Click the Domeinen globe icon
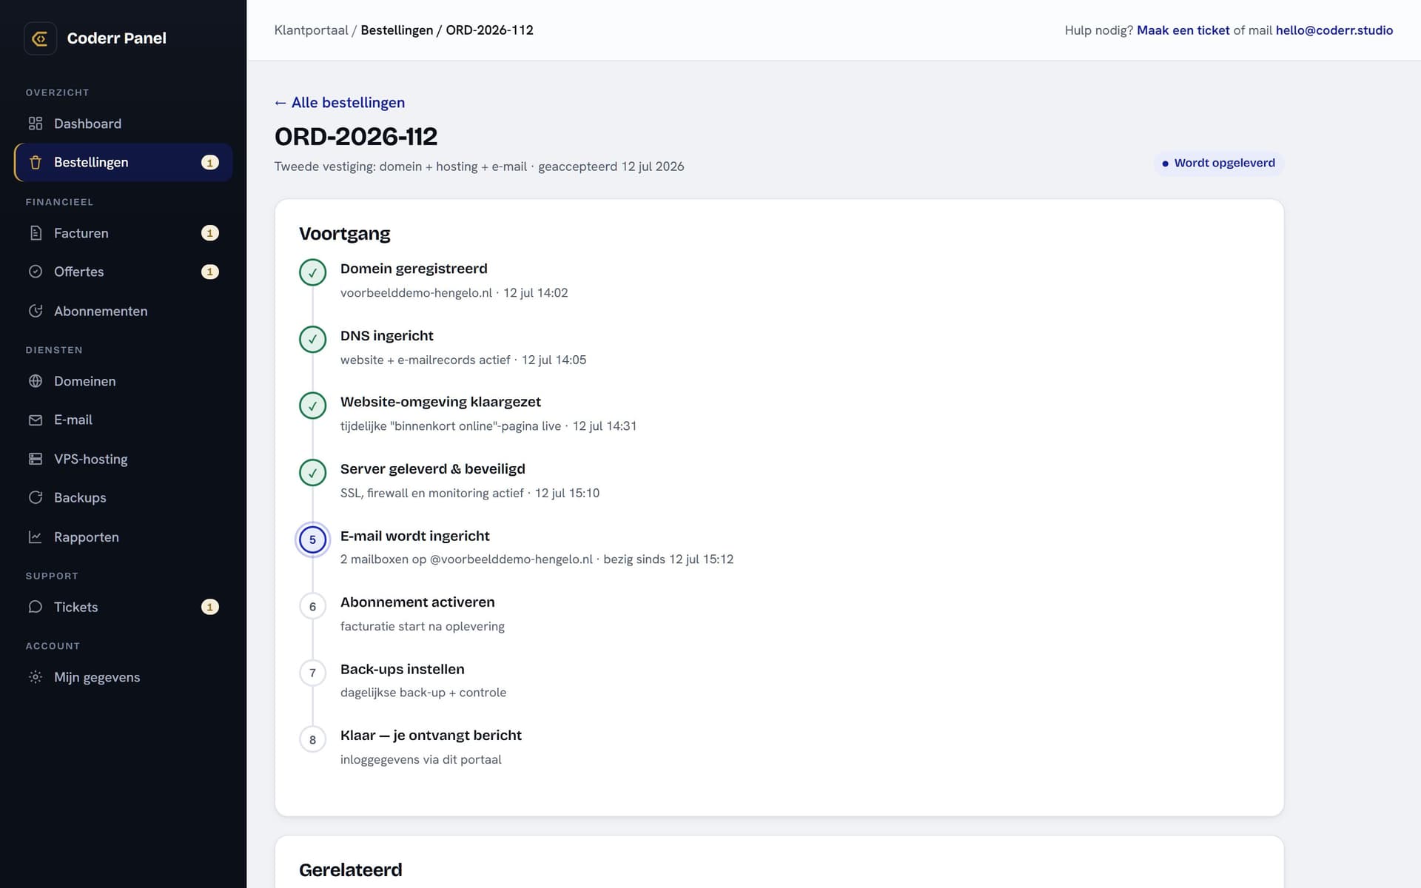The image size is (1421, 888). pyautogui.click(x=36, y=381)
